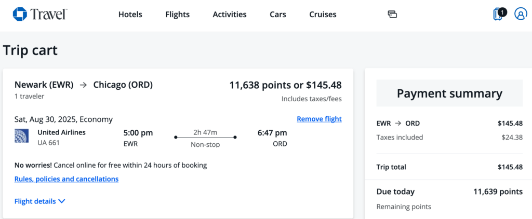Click the Payment summary heading

click(x=449, y=93)
